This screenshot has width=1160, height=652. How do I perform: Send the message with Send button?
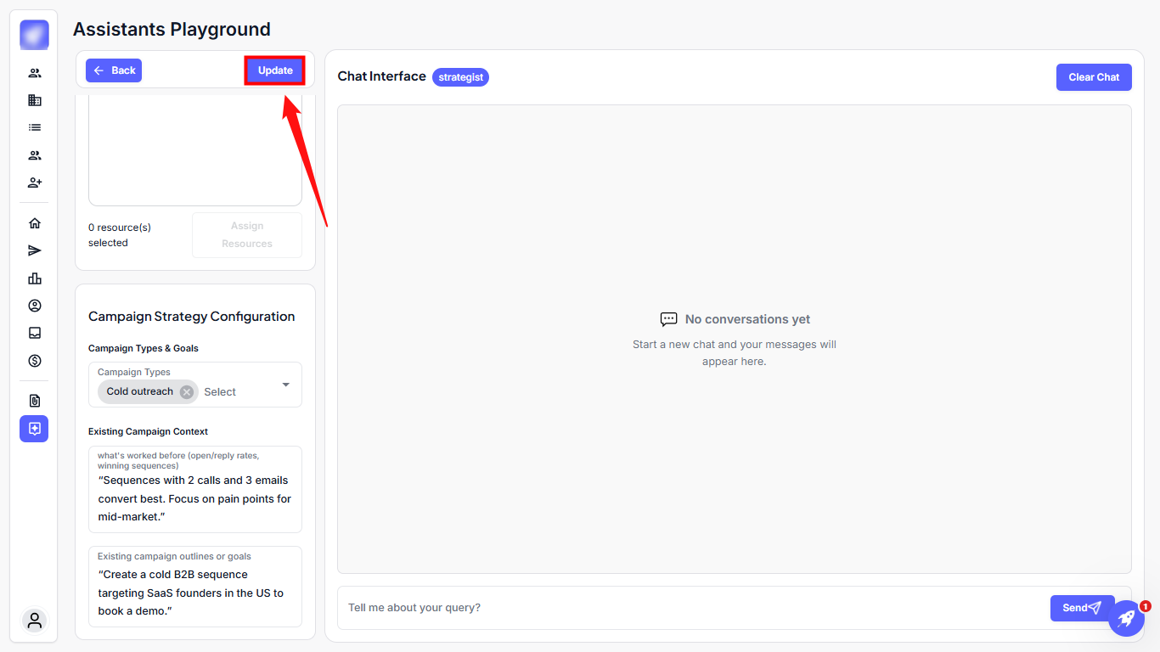tap(1082, 608)
